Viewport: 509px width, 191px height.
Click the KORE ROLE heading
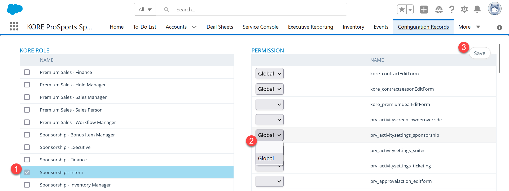[x=34, y=50]
